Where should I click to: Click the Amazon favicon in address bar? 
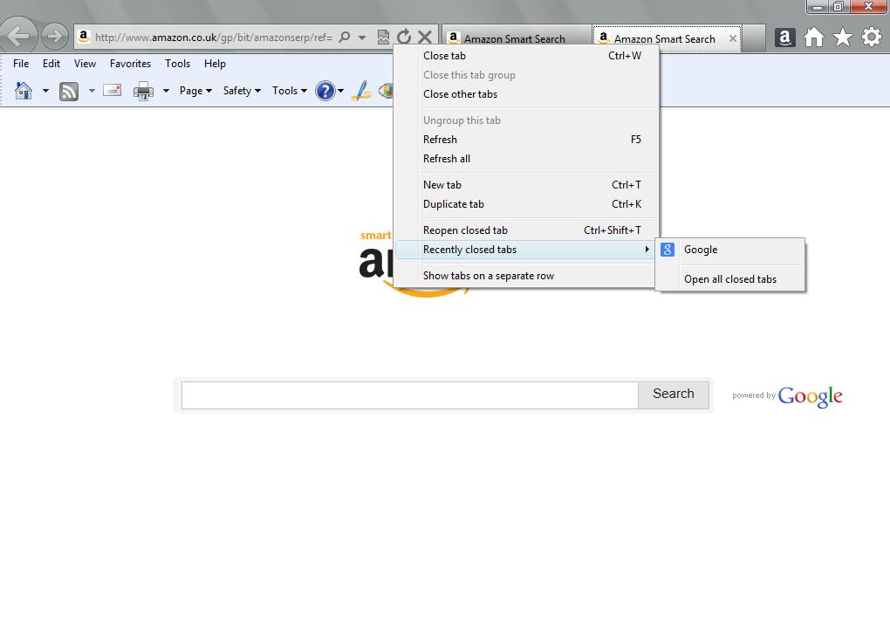click(x=84, y=37)
